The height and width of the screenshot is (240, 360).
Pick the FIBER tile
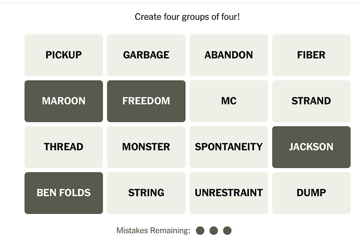pos(311,55)
